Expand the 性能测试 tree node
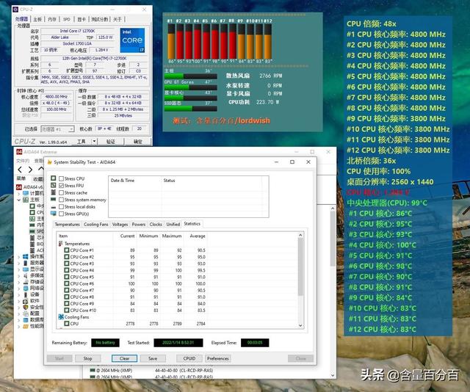Viewport: 470px width, 392px height. point(19,327)
